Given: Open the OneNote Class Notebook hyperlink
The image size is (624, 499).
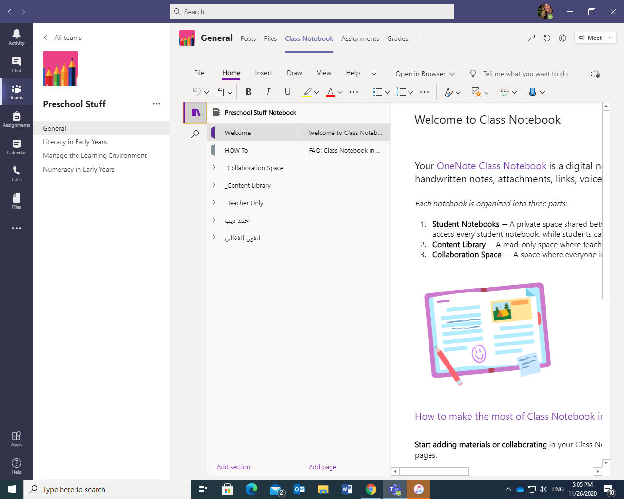Looking at the screenshot, I should pos(491,166).
